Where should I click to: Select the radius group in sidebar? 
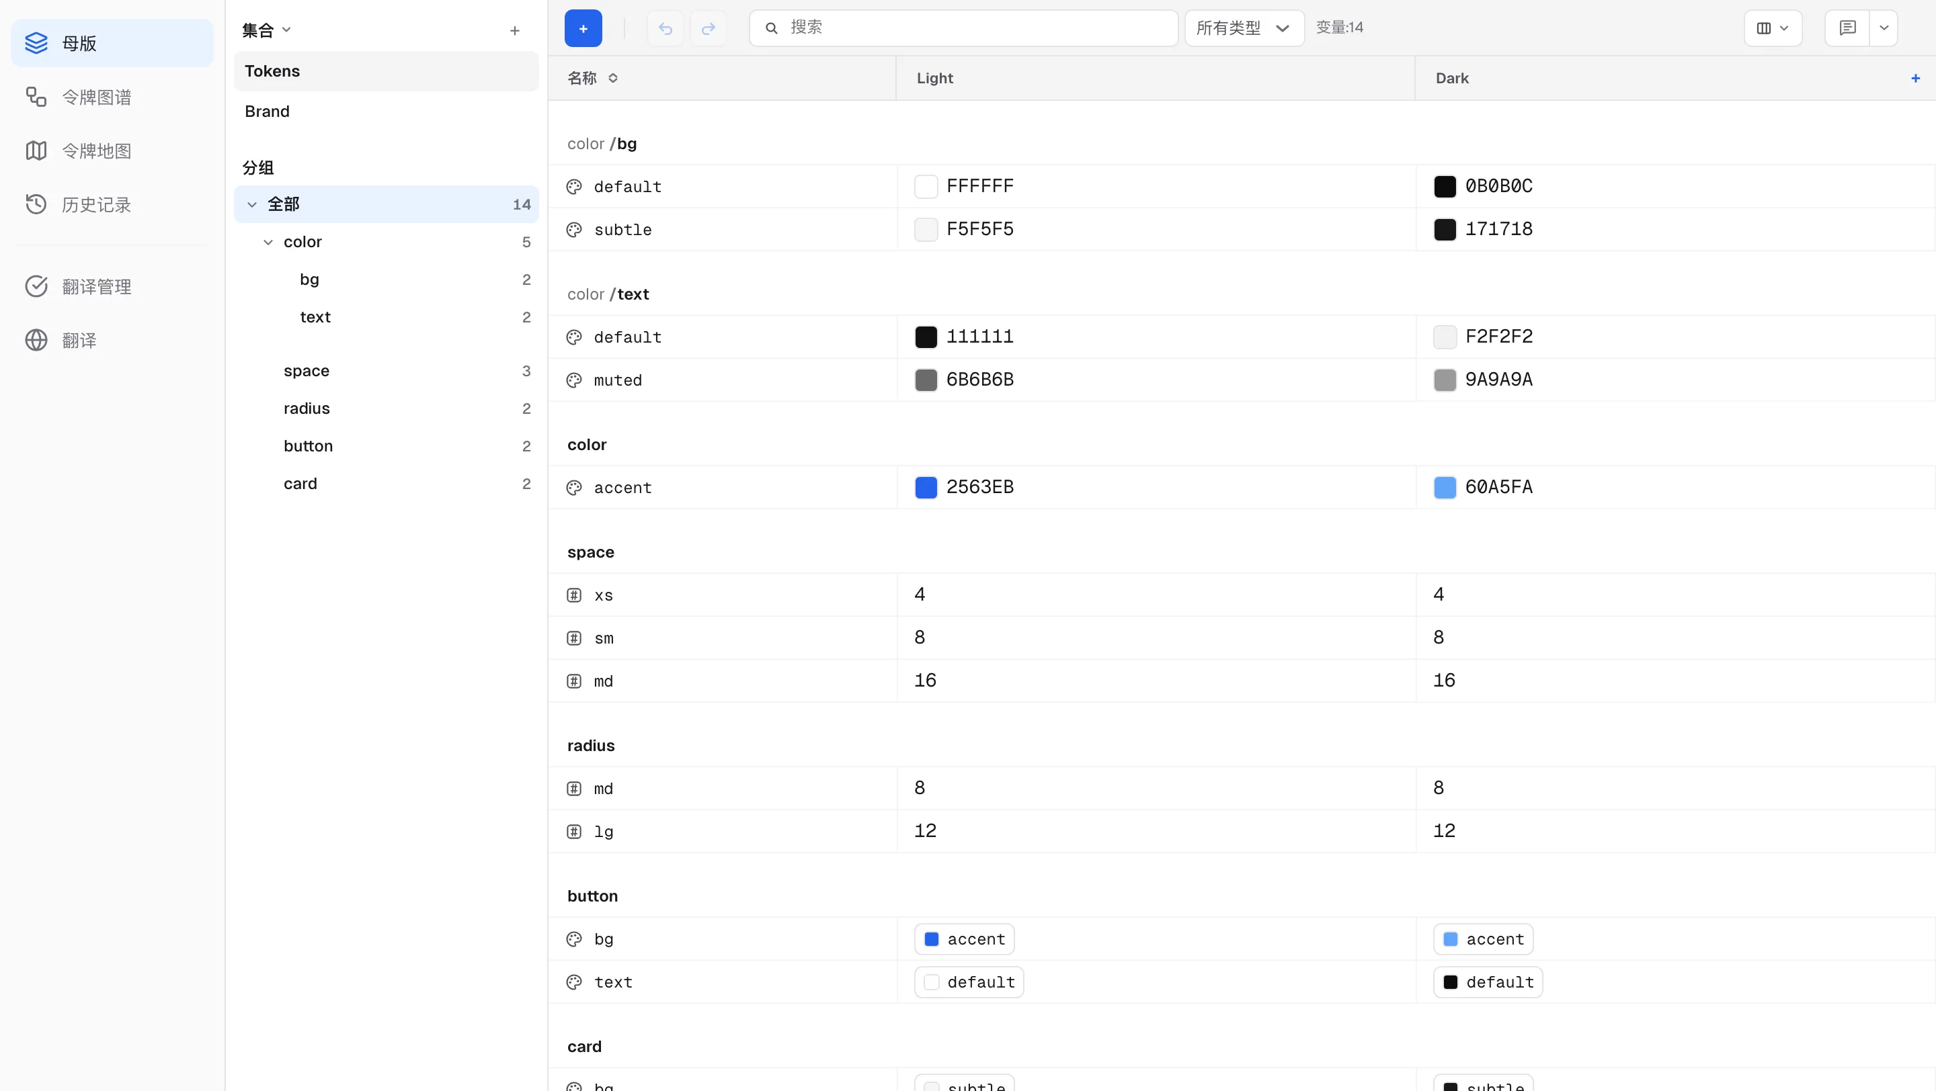pyautogui.click(x=387, y=408)
